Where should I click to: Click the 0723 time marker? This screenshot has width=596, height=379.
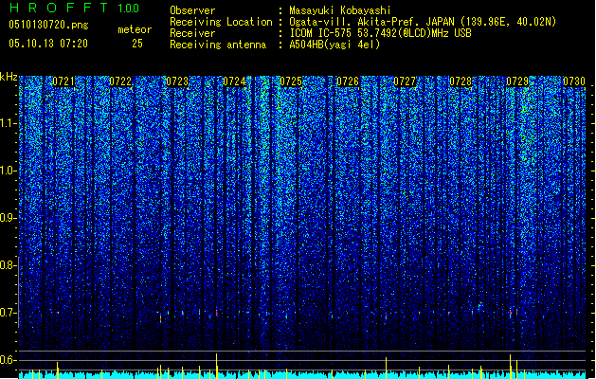pyautogui.click(x=177, y=81)
